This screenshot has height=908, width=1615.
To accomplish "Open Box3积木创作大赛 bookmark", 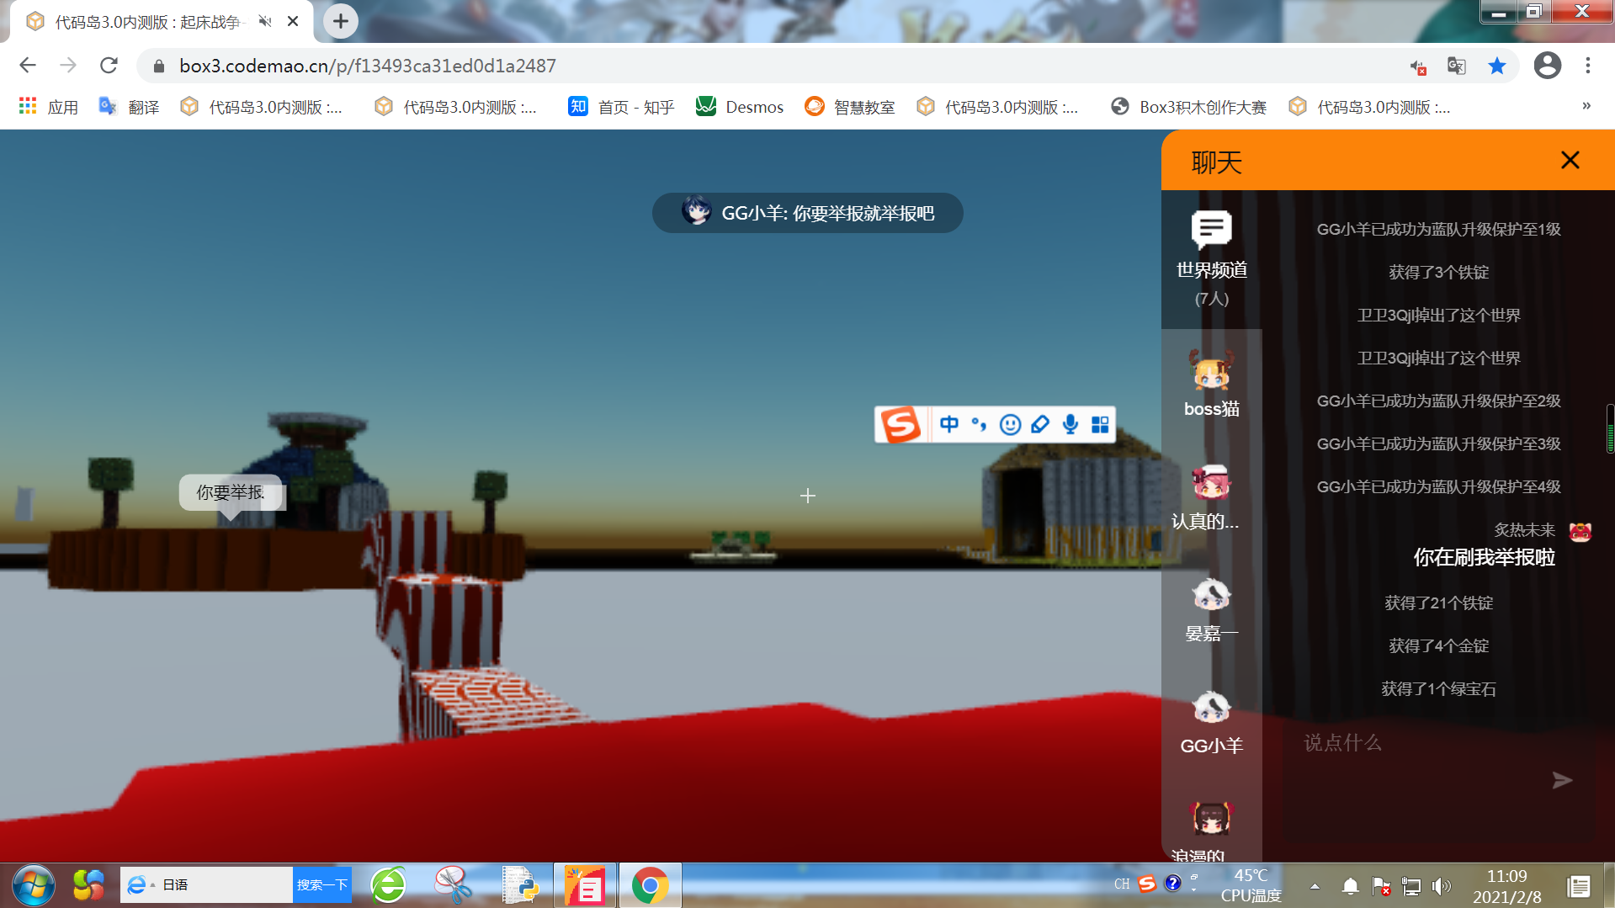I will click(1188, 107).
